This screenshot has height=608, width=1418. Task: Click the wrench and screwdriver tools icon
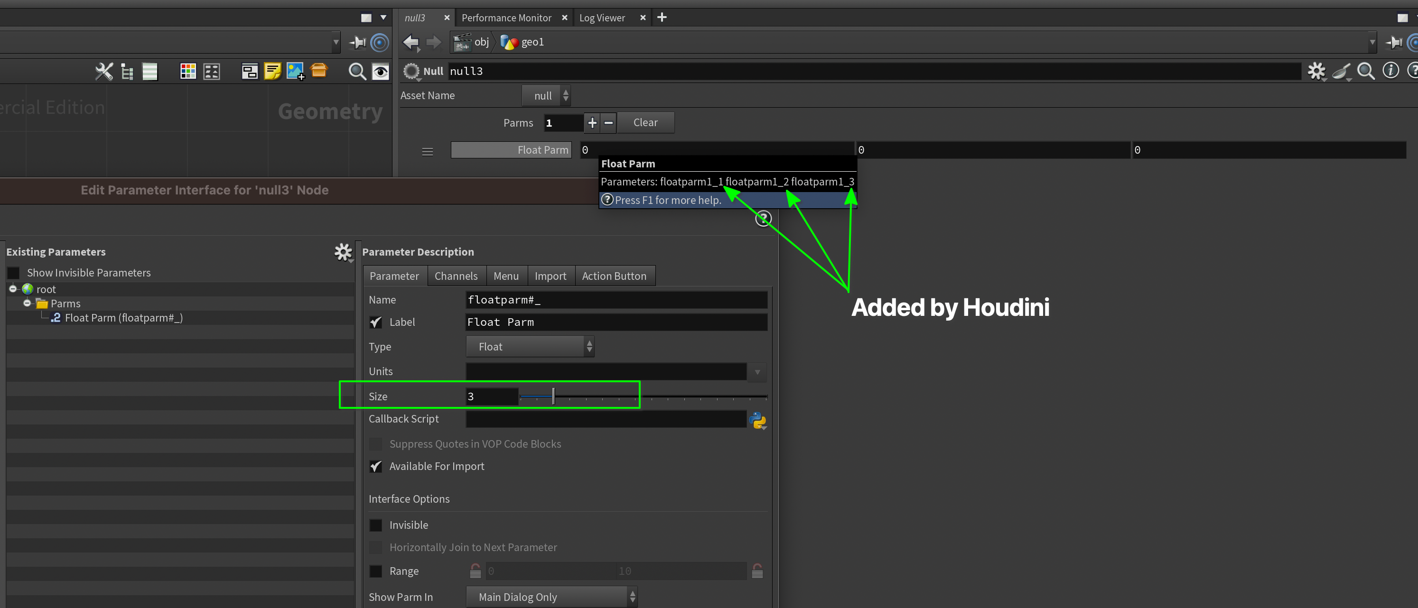click(x=103, y=72)
